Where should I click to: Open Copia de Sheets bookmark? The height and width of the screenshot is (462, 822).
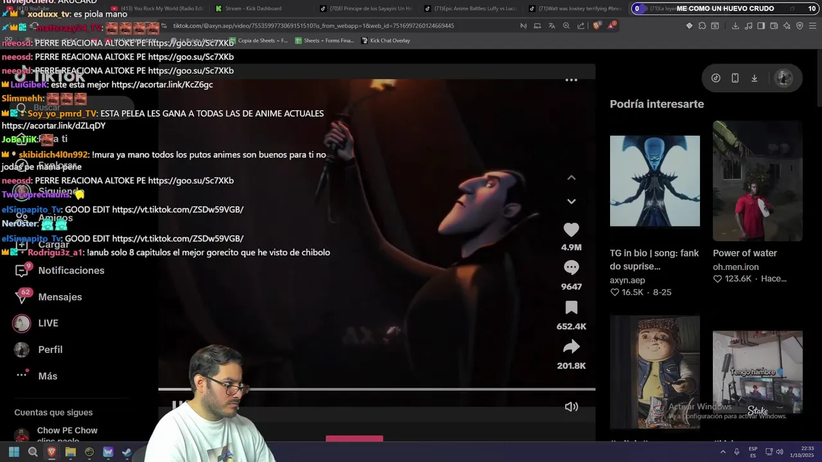[258, 40]
